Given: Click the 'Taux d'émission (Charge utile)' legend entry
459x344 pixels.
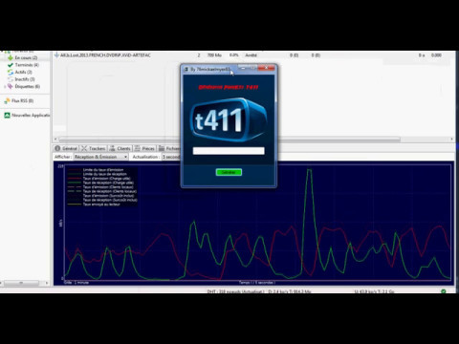Looking at the screenshot, I should pyautogui.click(x=106, y=179).
